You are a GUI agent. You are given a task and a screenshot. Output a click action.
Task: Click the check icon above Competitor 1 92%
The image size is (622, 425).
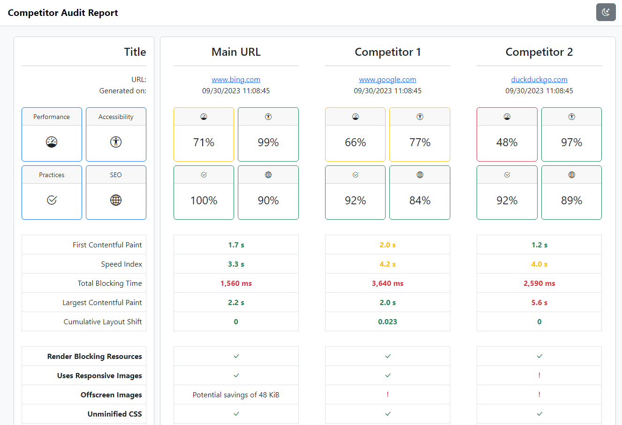[356, 175]
